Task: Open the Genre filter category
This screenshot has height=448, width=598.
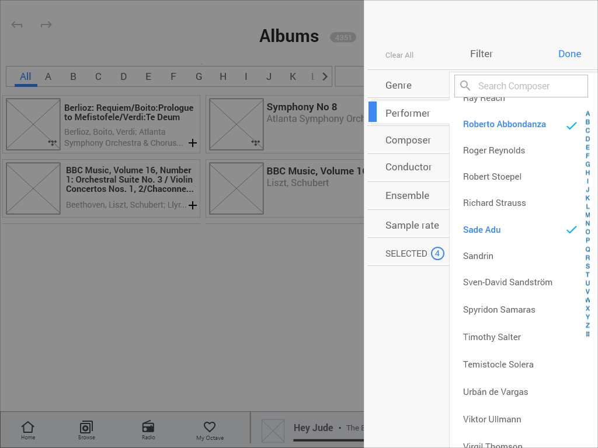Action: pyautogui.click(x=398, y=85)
